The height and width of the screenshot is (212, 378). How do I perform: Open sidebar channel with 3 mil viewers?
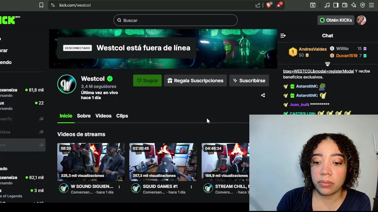[x=22, y=193]
